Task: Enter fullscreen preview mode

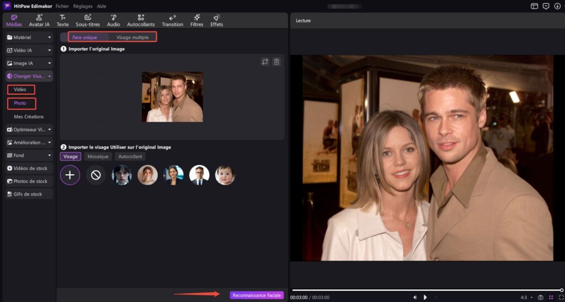Action: point(561,298)
